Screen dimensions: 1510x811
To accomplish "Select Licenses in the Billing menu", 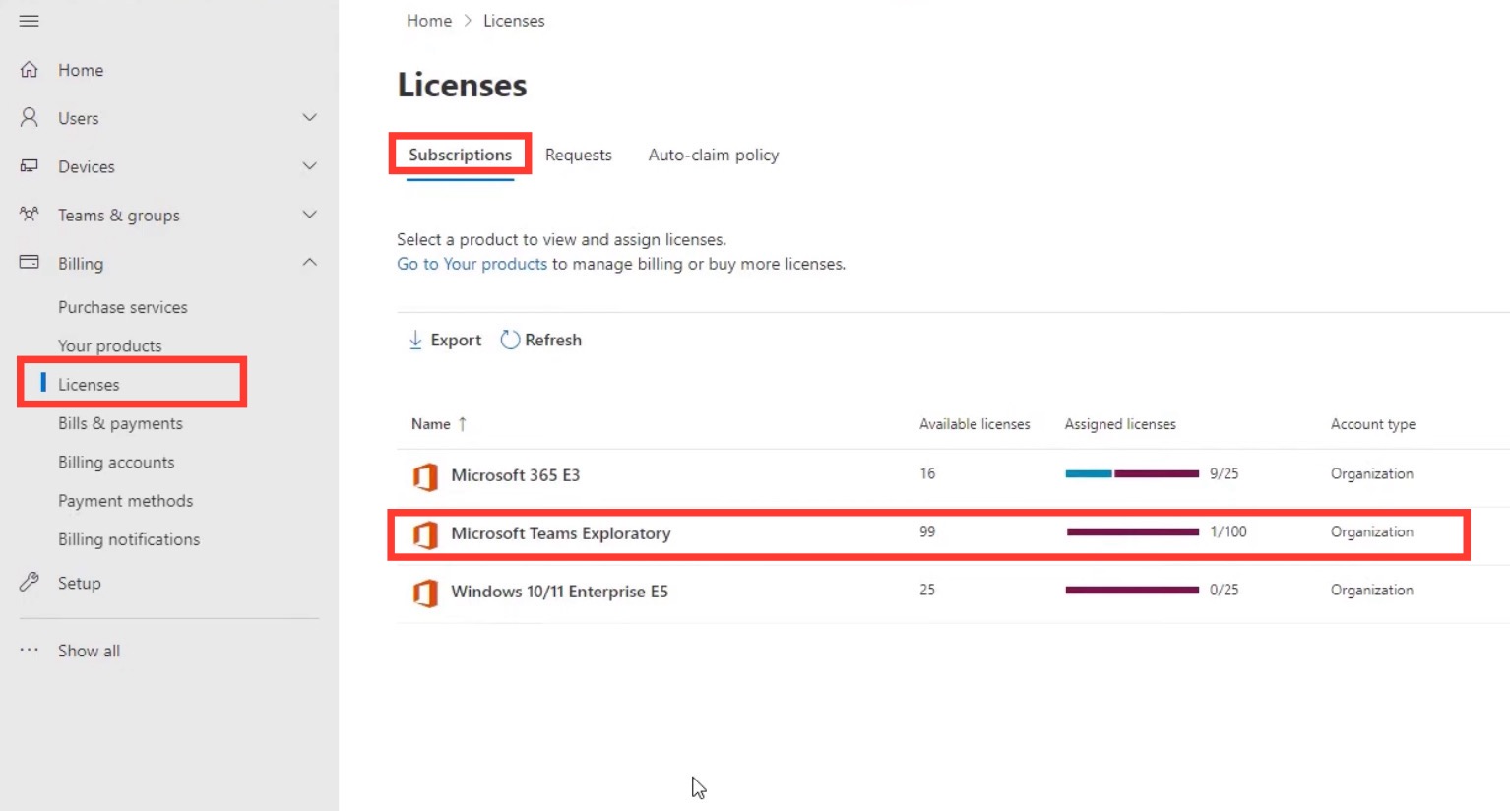I will (x=89, y=384).
